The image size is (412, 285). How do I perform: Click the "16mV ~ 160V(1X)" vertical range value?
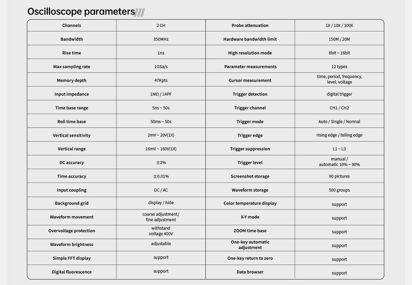pos(161,149)
